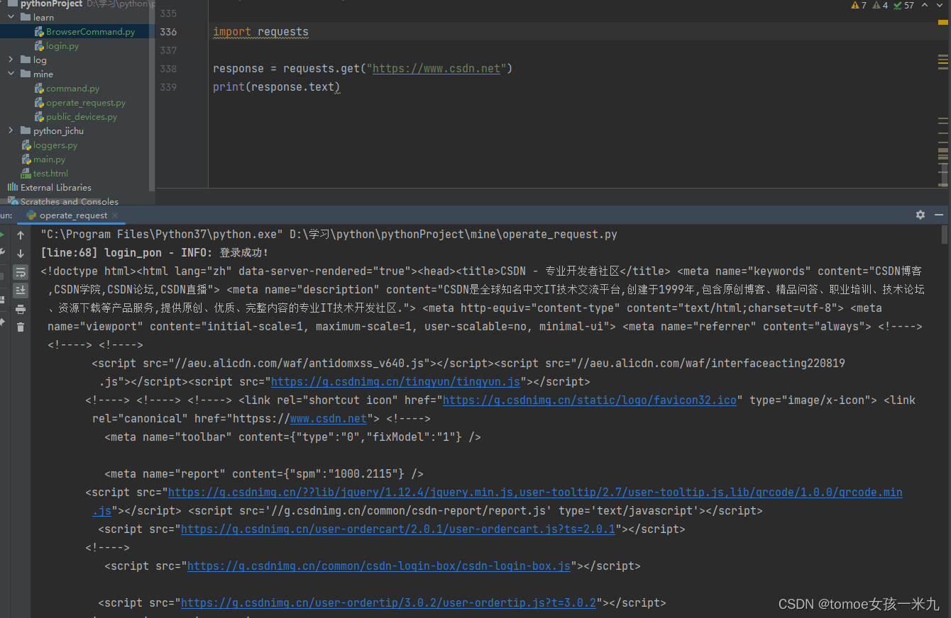Jump up the stack trace arrow
Image resolution: width=951 pixels, height=618 pixels.
click(21, 235)
